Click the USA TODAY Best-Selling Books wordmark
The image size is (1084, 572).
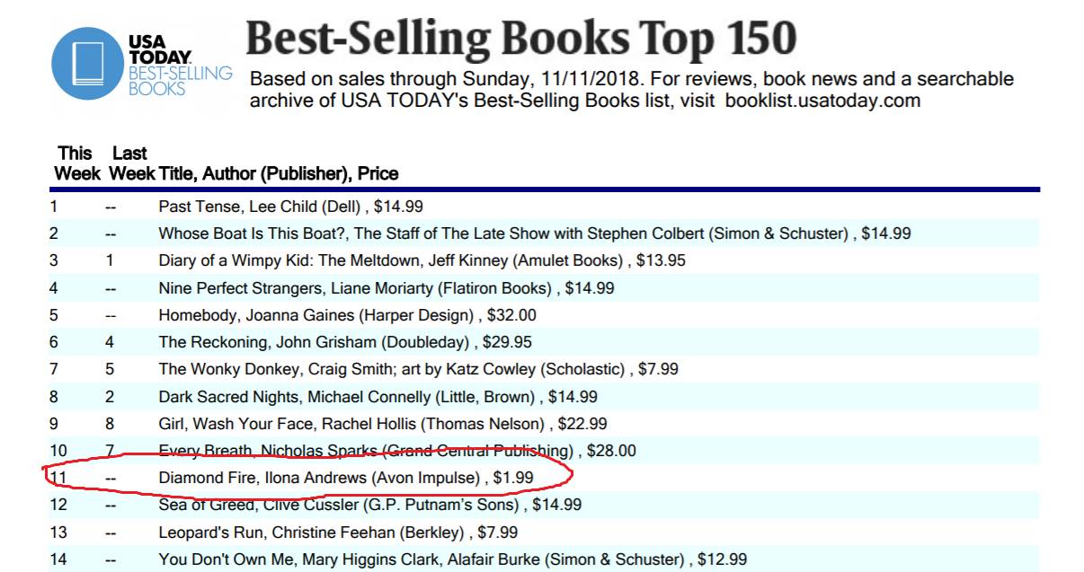point(180,65)
